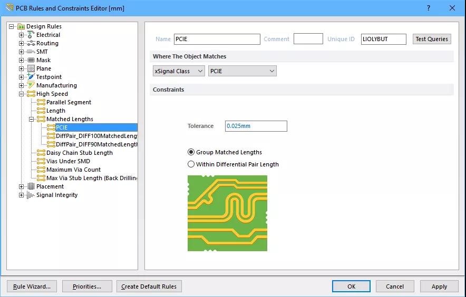Collapse the High Speed rules node
Viewport: 466px width, 297px height.
coord(21,94)
